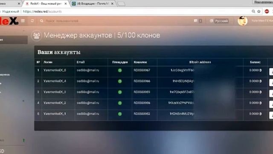Click wallet RDX880052
Viewport: 273px width, 154px height.
[x=142, y=114]
